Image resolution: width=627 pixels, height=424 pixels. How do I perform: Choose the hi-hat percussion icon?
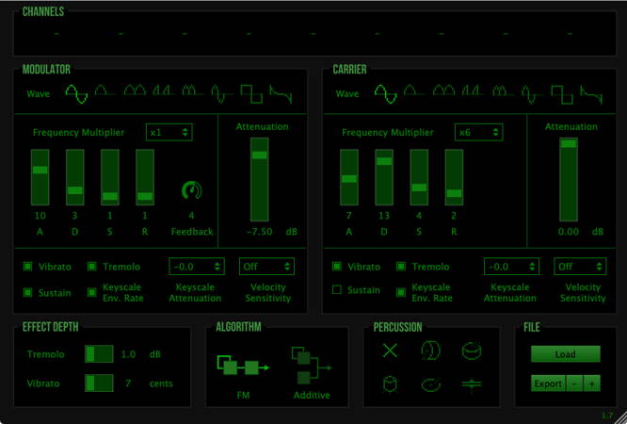click(x=472, y=384)
